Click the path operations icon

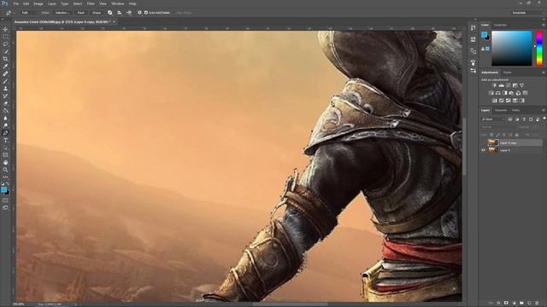point(110,13)
